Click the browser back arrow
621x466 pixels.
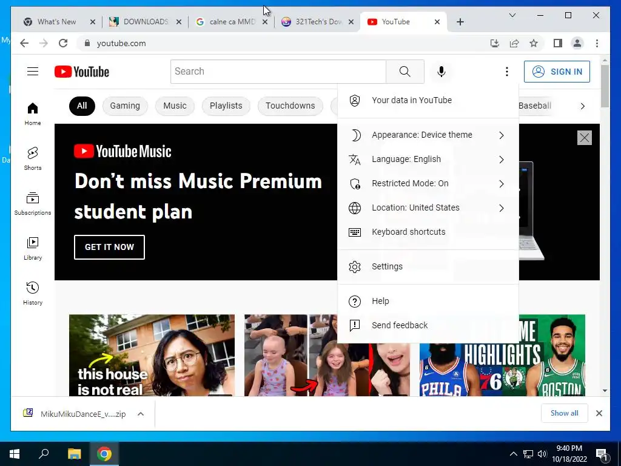coord(24,43)
